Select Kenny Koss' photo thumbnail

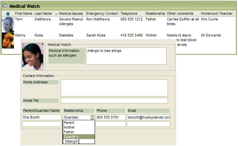(8, 40)
